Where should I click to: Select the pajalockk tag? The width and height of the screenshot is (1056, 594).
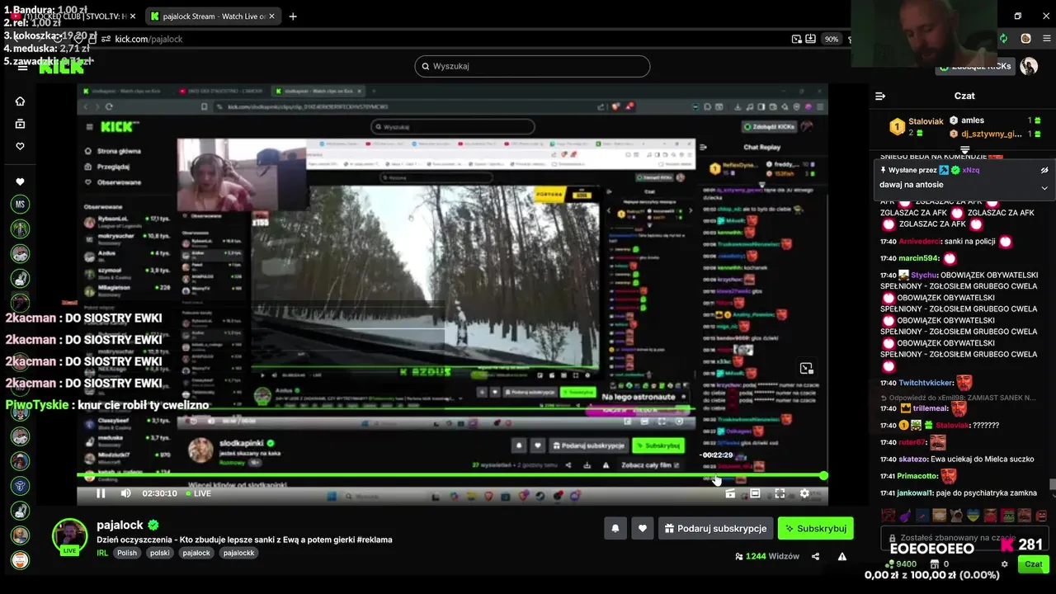tap(239, 553)
